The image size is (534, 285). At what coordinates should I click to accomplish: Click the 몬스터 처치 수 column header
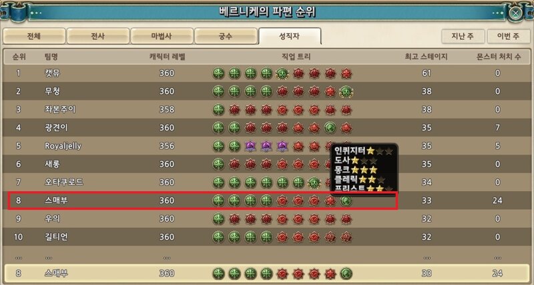click(498, 57)
